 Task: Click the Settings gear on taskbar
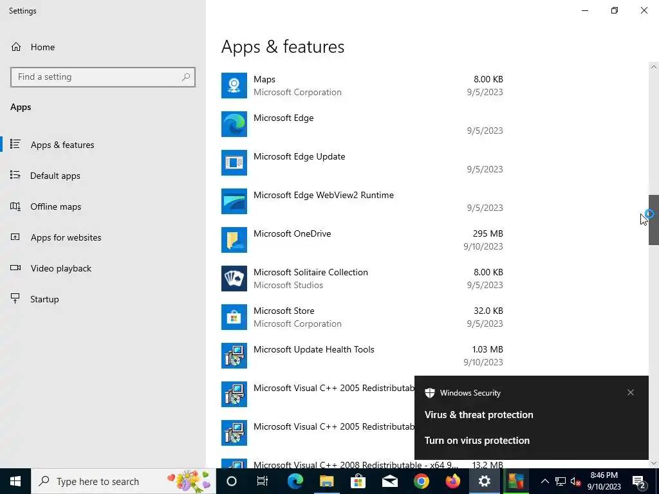(x=484, y=481)
